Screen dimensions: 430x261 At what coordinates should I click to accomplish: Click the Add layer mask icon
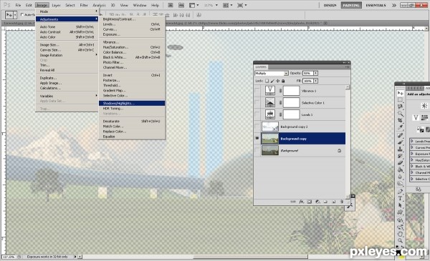tap(310, 202)
